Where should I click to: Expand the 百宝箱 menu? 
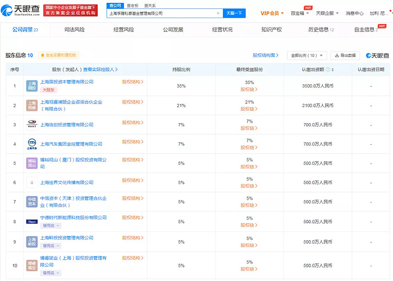[x=300, y=13]
